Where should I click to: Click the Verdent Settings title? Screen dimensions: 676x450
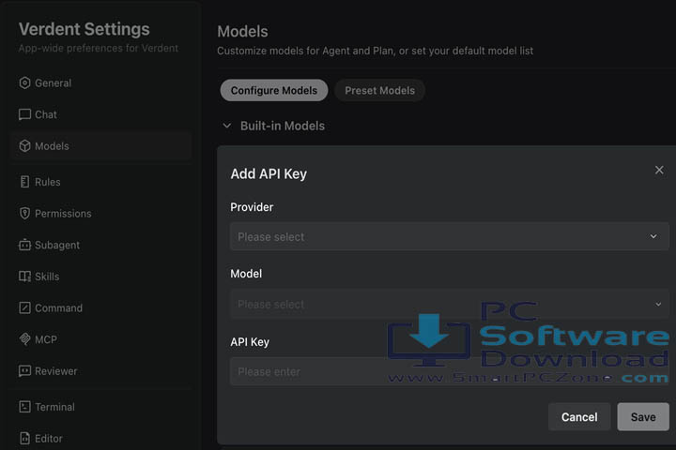[x=84, y=29]
